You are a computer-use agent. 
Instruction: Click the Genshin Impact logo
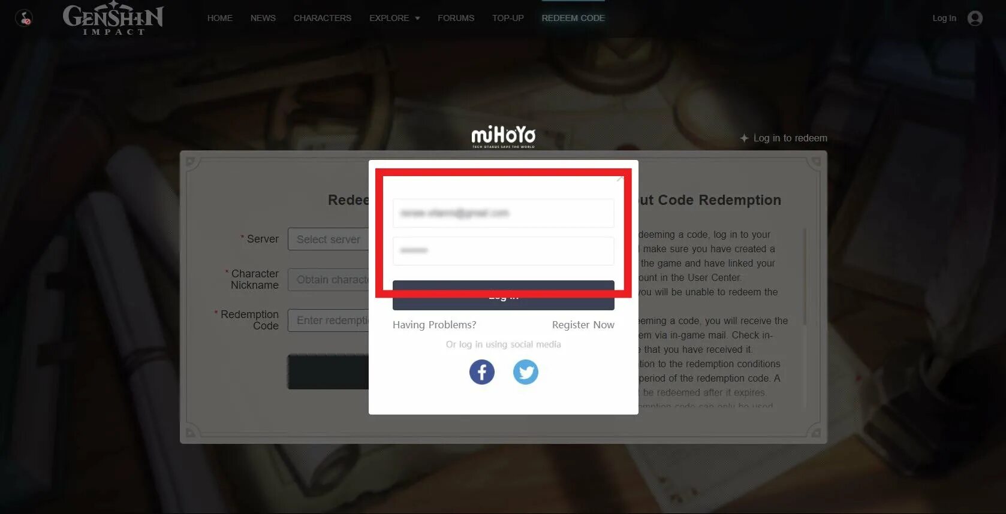pyautogui.click(x=113, y=18)
